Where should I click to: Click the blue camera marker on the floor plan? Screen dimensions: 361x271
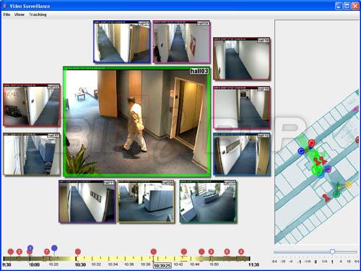pos(301,151)
